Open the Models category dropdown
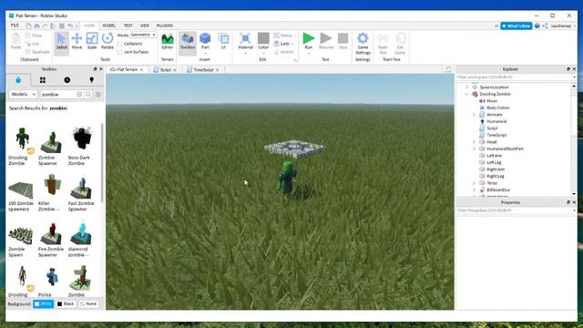 pos(23,95)
